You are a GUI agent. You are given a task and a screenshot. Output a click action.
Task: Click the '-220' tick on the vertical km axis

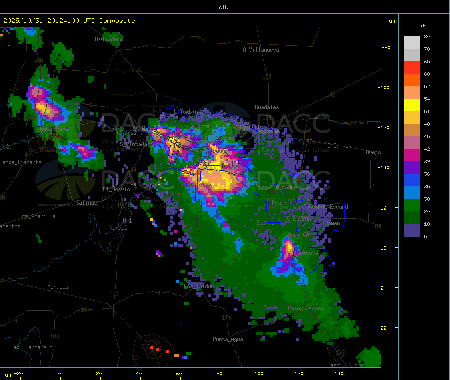pos(384,328)
